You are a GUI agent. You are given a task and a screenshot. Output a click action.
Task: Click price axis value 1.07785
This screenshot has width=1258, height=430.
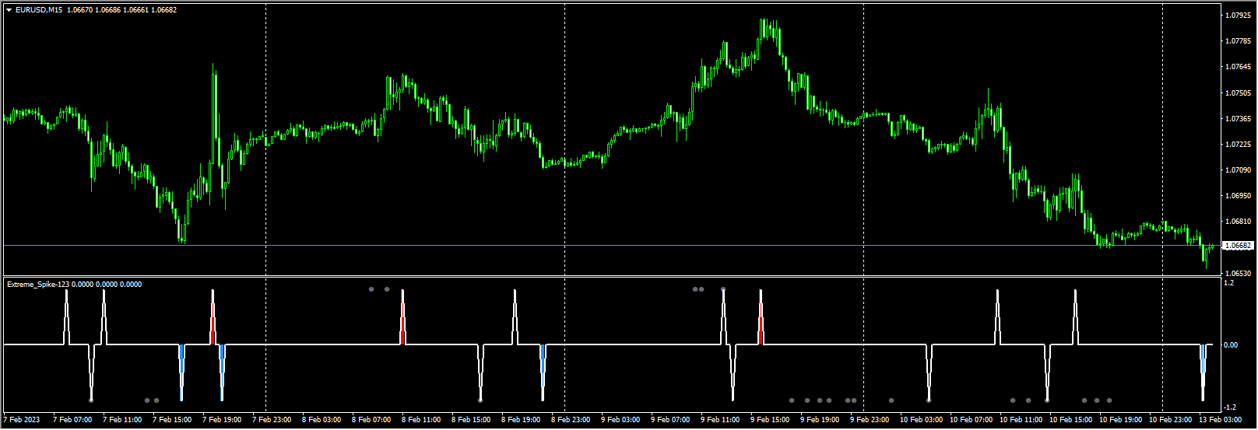coord(1237,41)
